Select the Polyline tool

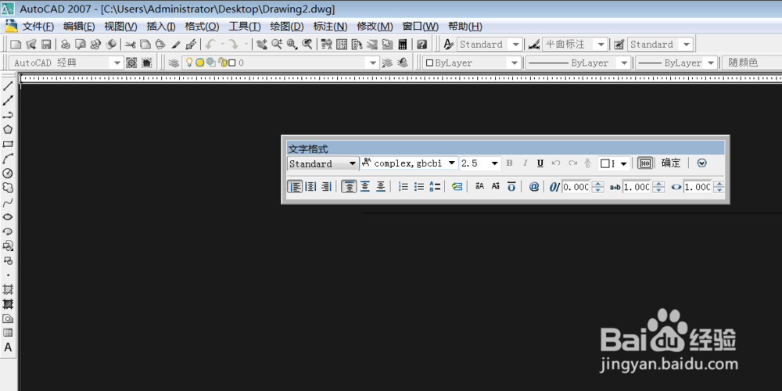tap(8, 115)
